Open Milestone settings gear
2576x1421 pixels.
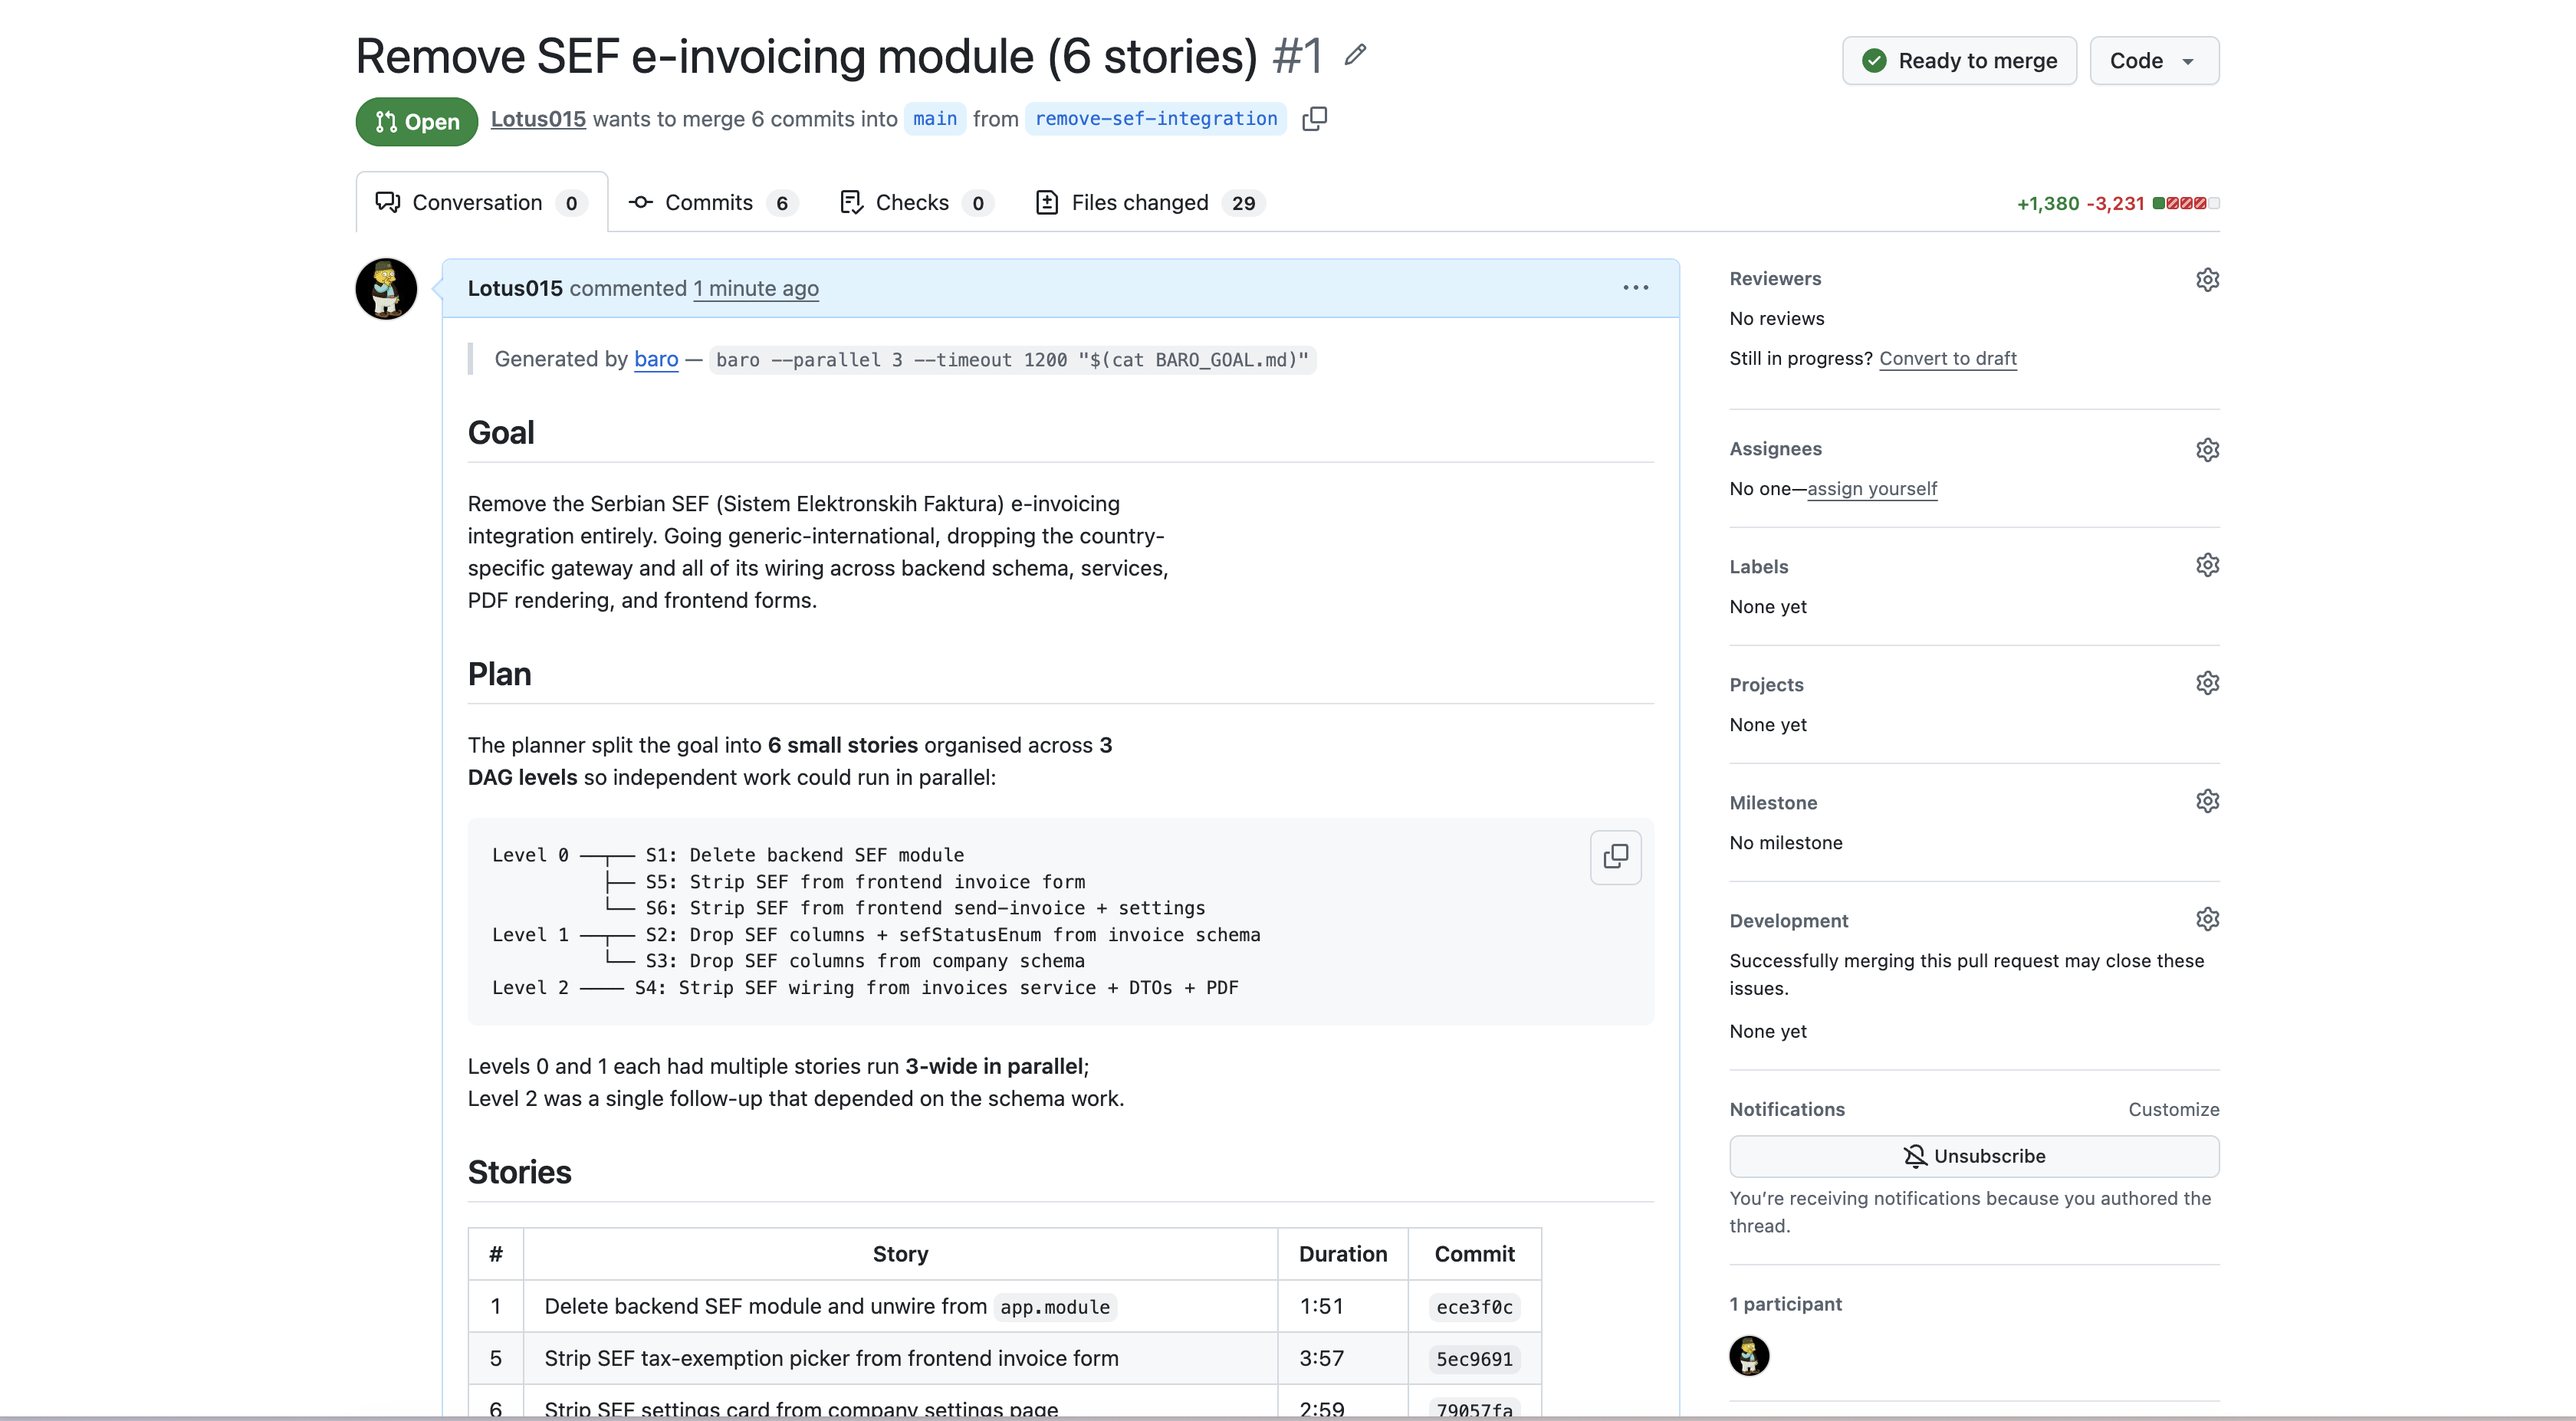(x=2207, y=801)
